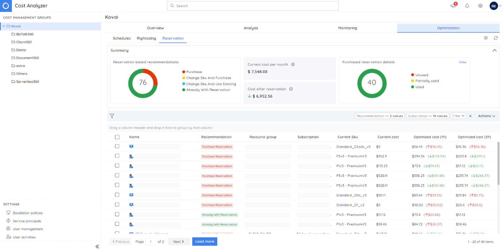Open the notifications bell
This screenshot has width=502, height=251.
point(467,6)
